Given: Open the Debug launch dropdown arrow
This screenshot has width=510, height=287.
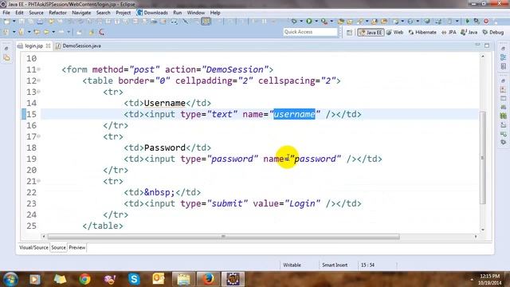Looking at the screenshot, I should click(x=301, y=22).
